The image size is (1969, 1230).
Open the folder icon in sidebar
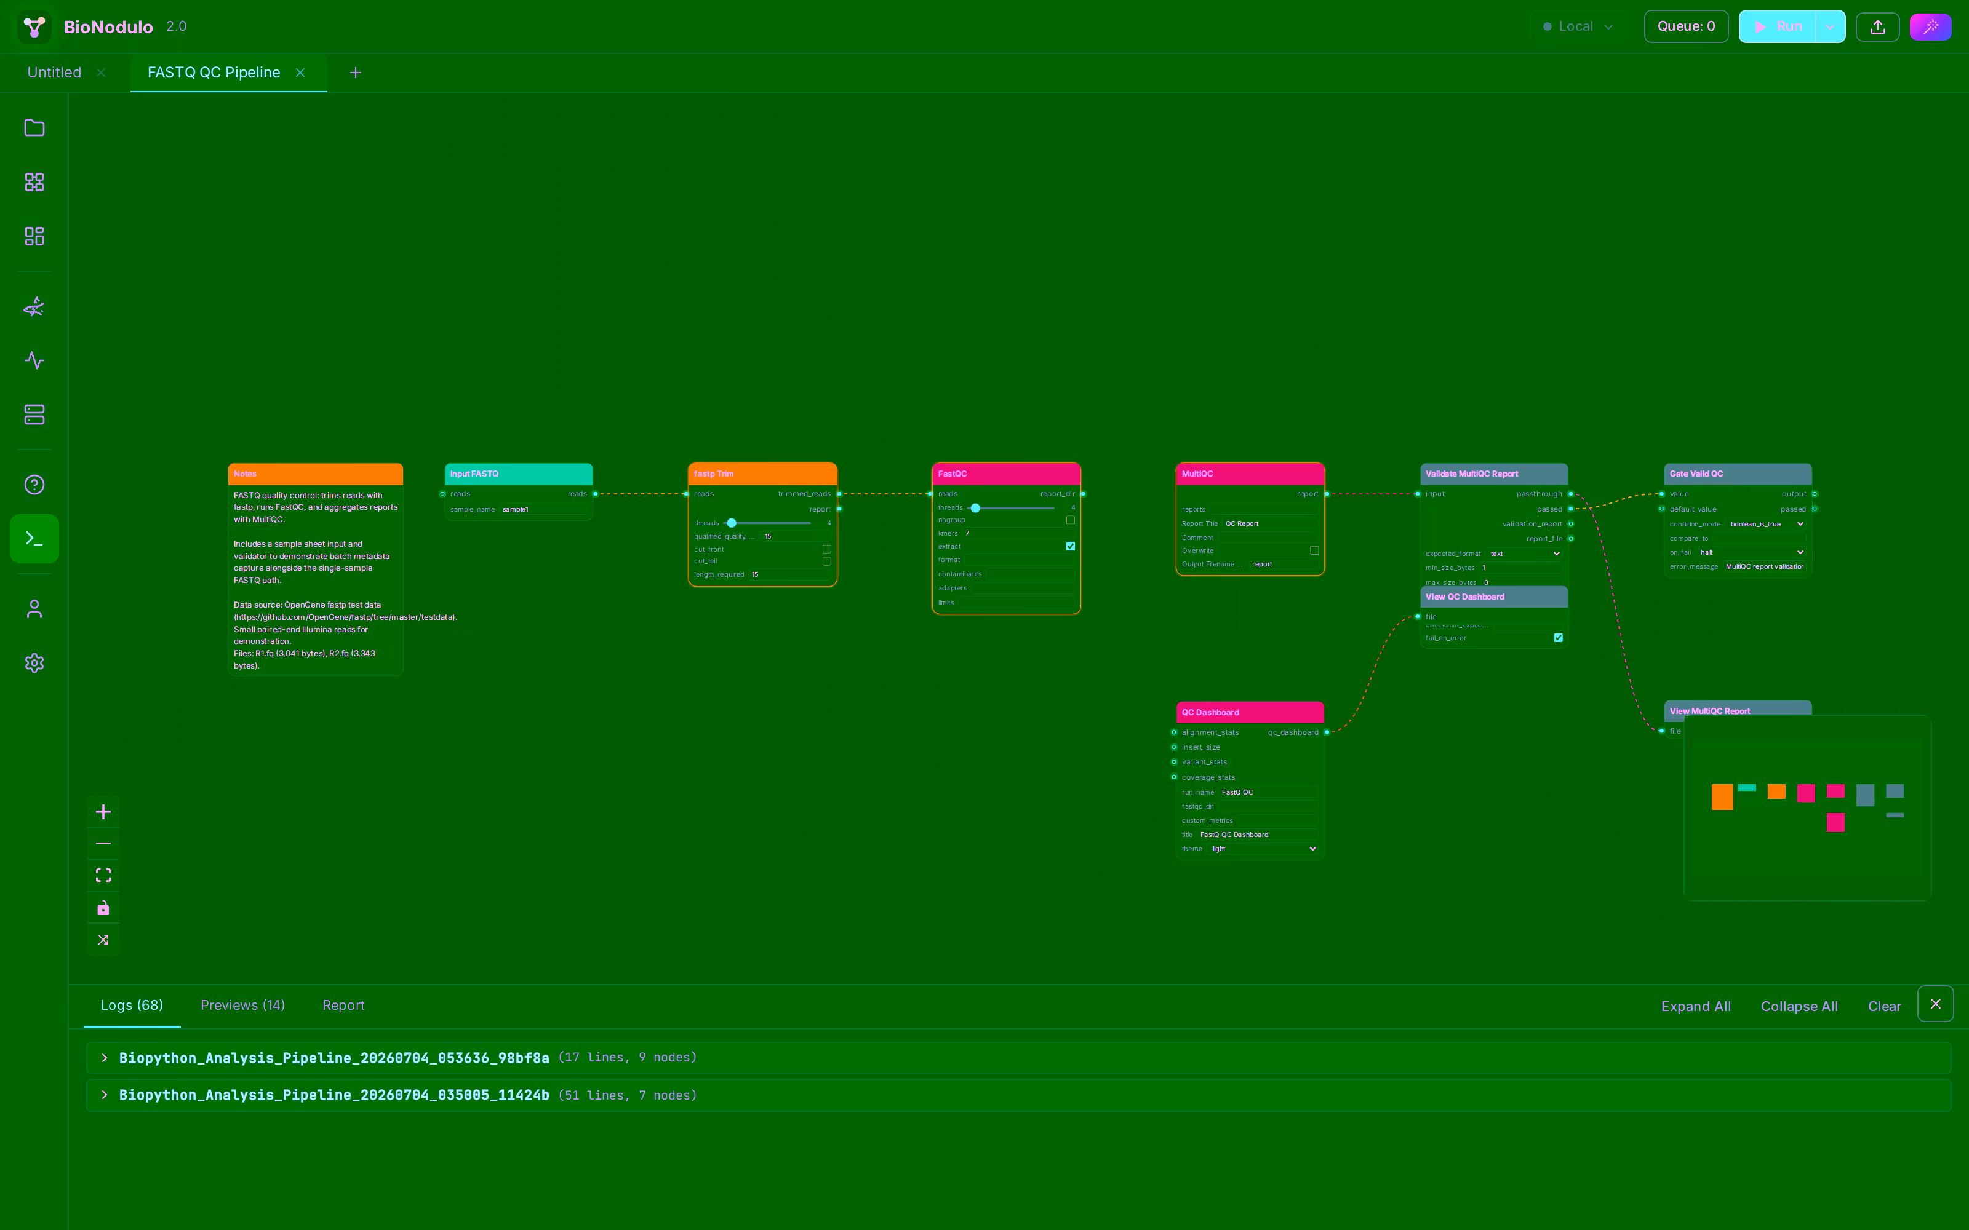34,128
